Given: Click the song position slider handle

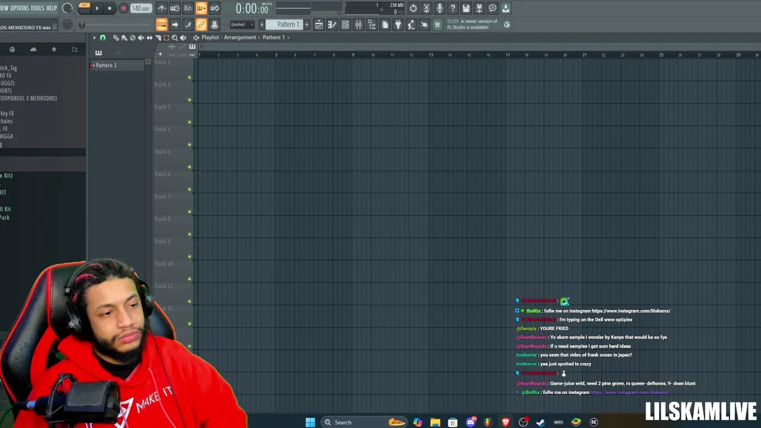Looking at the screenshot, I should pos(82,24).
